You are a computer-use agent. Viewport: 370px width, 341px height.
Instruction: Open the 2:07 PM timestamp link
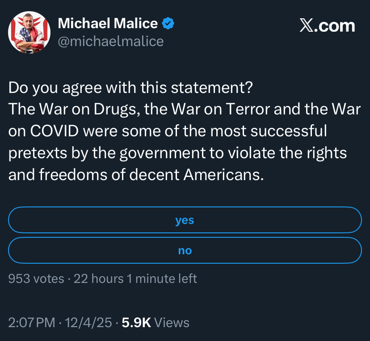tap(31, 322)
